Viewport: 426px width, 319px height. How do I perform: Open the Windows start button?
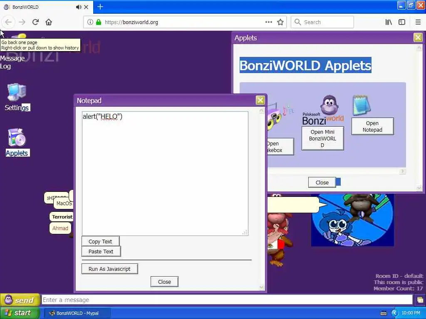(x=20, y=313)
